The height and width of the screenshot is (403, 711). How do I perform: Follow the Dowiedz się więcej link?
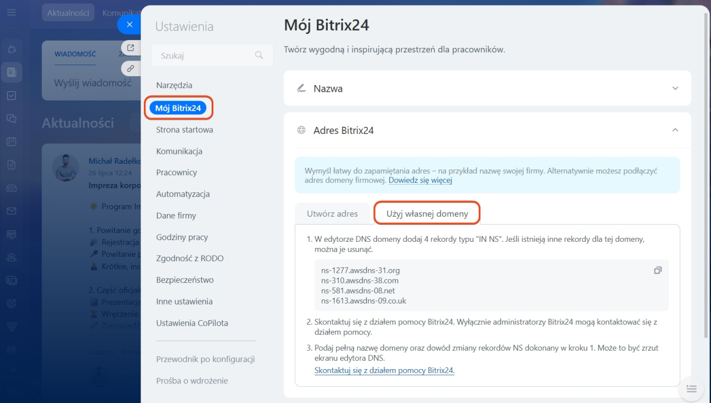pos(420,181)
